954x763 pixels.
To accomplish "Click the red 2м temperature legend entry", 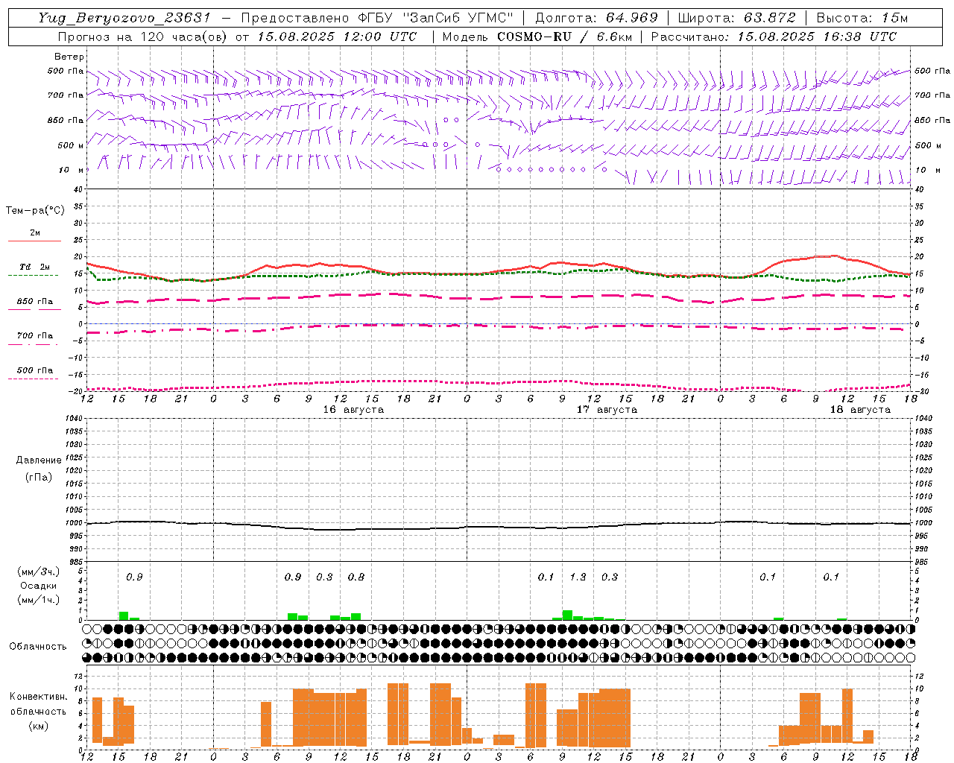I will coord(34,235).
